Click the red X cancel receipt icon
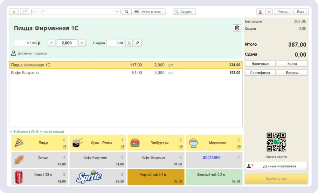 (x=269, y=12)
